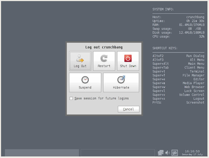The image size is (209, 158).
Task: Click the "PrtSc" key text
Action: (x=157, y=103)
